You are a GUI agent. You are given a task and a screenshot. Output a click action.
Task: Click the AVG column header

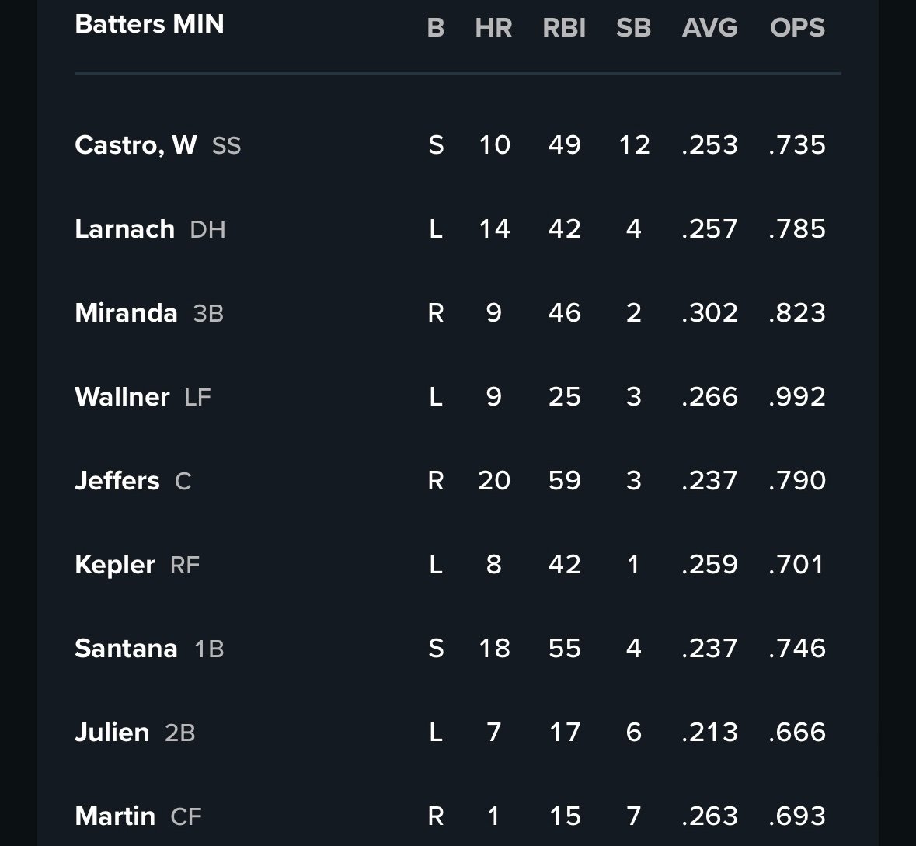pos(709,28)
